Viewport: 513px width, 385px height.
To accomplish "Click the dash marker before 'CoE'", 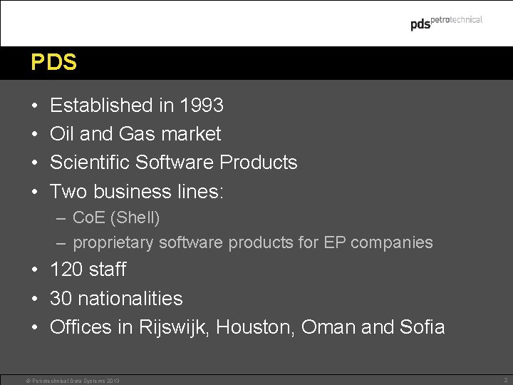I will [x=61, y=217].
